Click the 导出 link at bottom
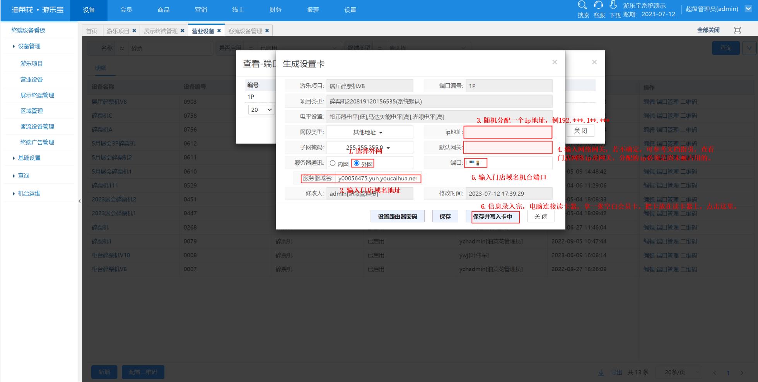Viewport: 758px width, 382px height. 616,372
